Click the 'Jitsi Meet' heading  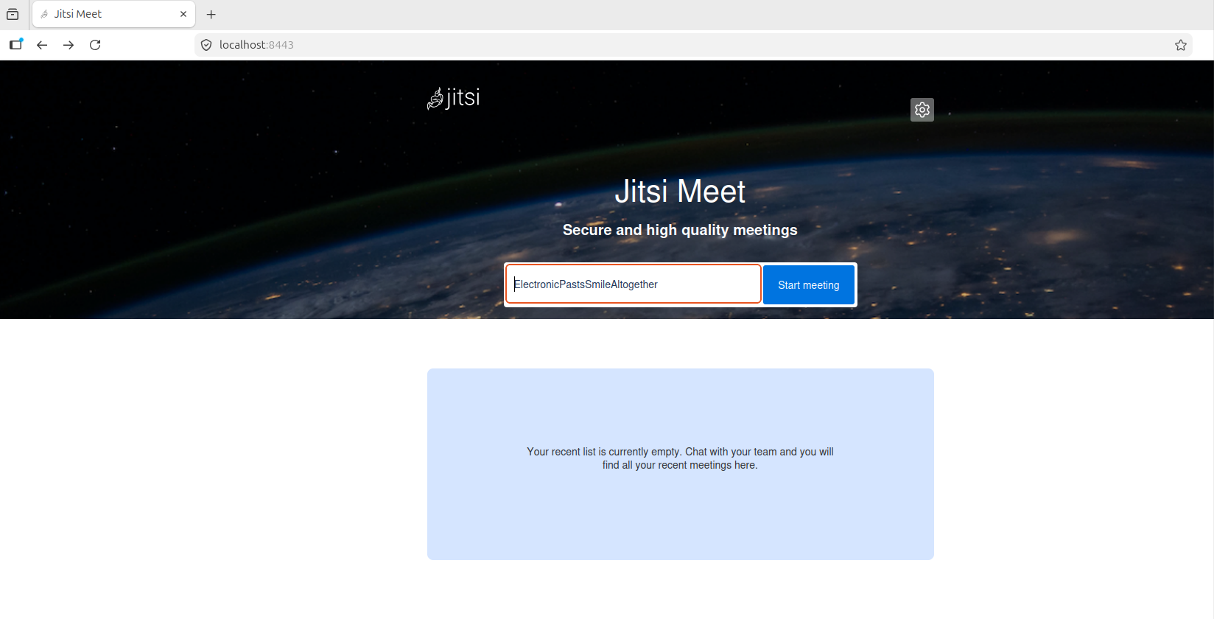point(680,192)
